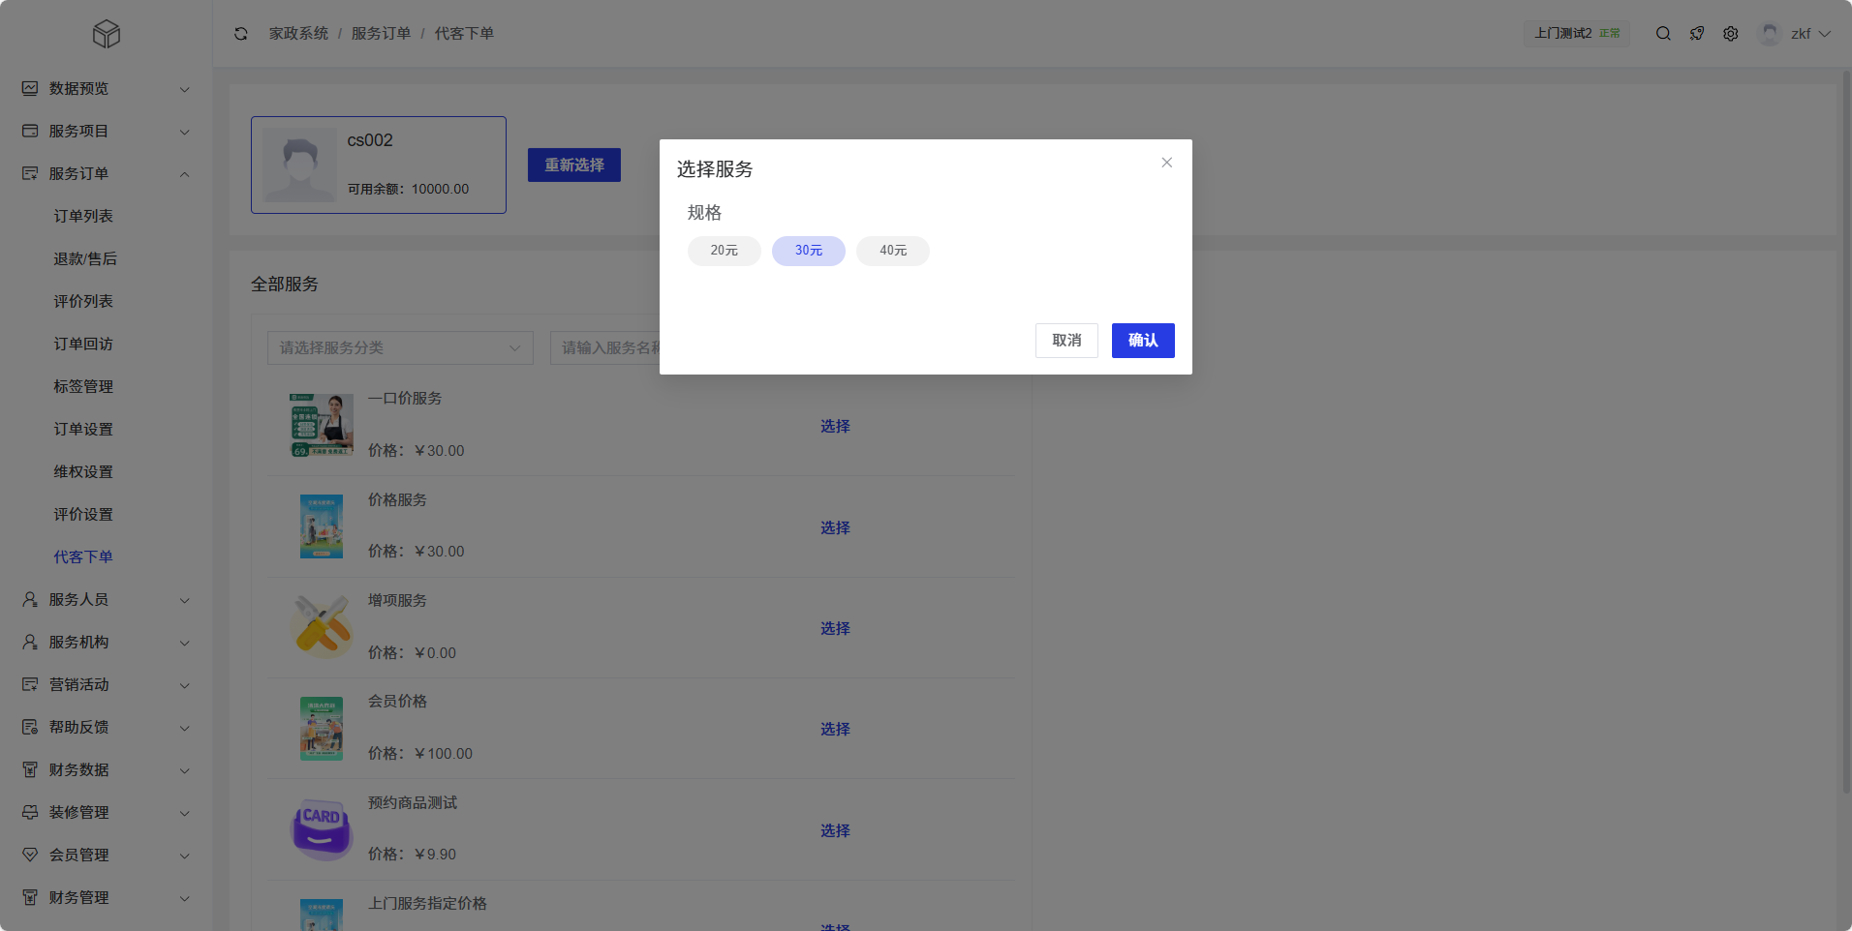Close the 选择服务 dialog with the X
Image resolution: width=1852 pixels, height=931 pixels.
pos(1167,163)
